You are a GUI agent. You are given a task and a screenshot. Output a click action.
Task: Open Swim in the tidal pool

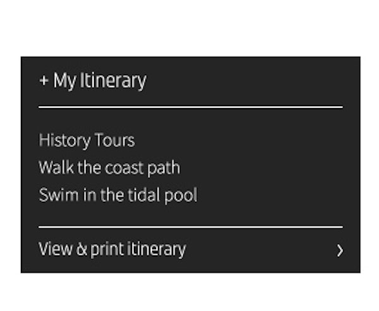pyautogui.click(x=118, y=195)
